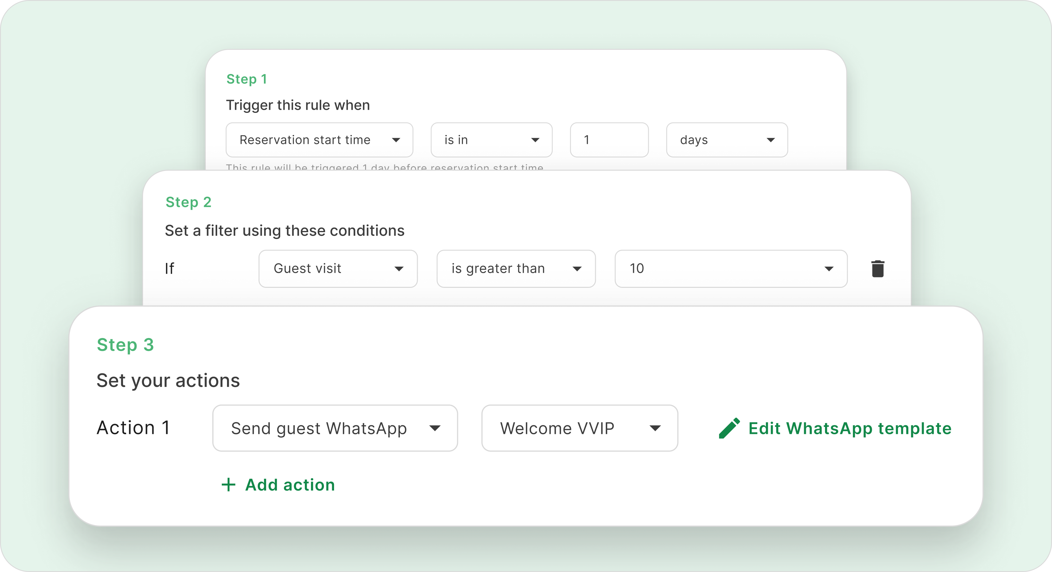Screen dimensions: 1052x572
Task: Click the trash icon to delete condition
Action: click(878, 269)
